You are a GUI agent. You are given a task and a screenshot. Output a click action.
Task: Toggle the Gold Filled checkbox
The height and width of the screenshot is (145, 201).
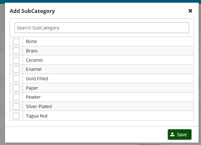tap(16, 79)
